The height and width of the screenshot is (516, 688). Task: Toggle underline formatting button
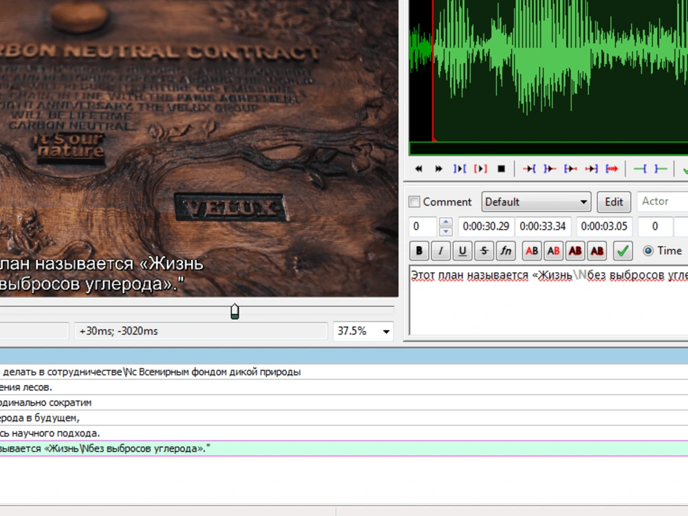(x=462, y=251)
